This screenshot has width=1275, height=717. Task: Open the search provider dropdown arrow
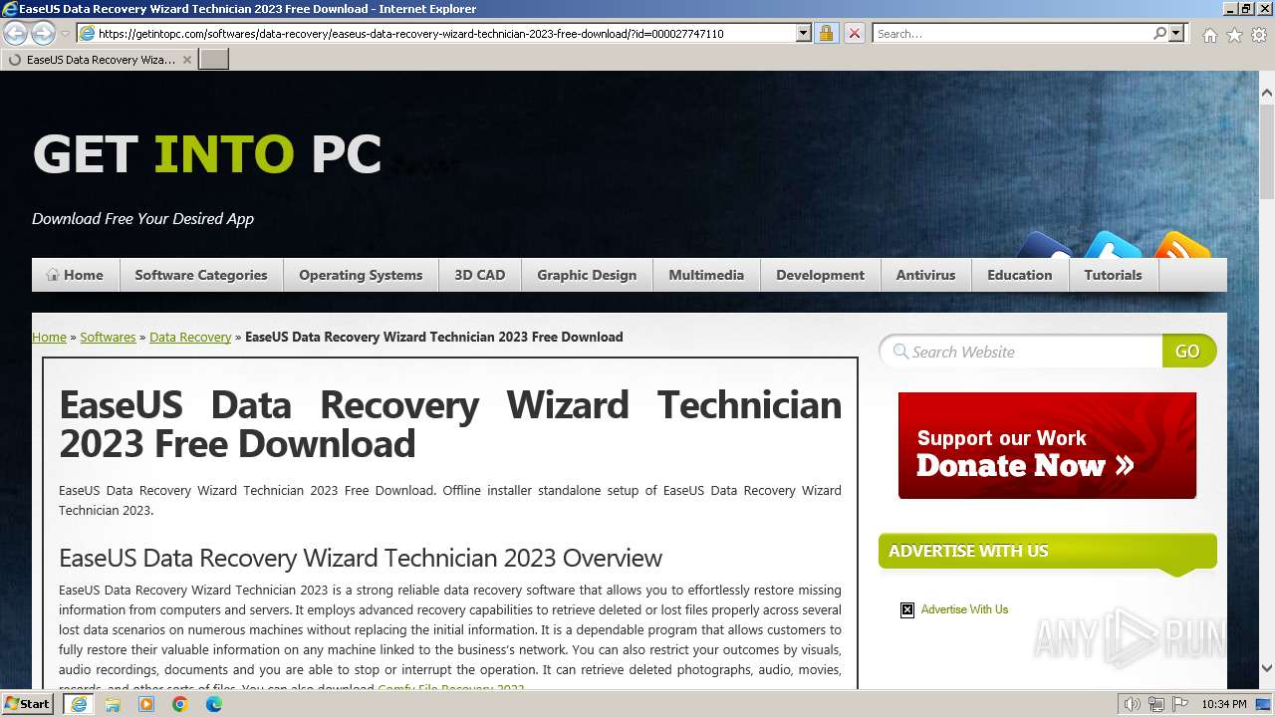click(x=1176, y=34)
